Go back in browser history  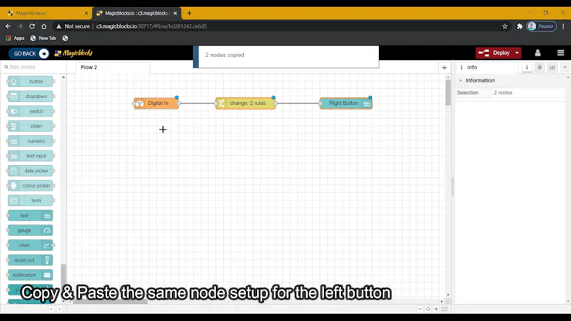(8, 26)
